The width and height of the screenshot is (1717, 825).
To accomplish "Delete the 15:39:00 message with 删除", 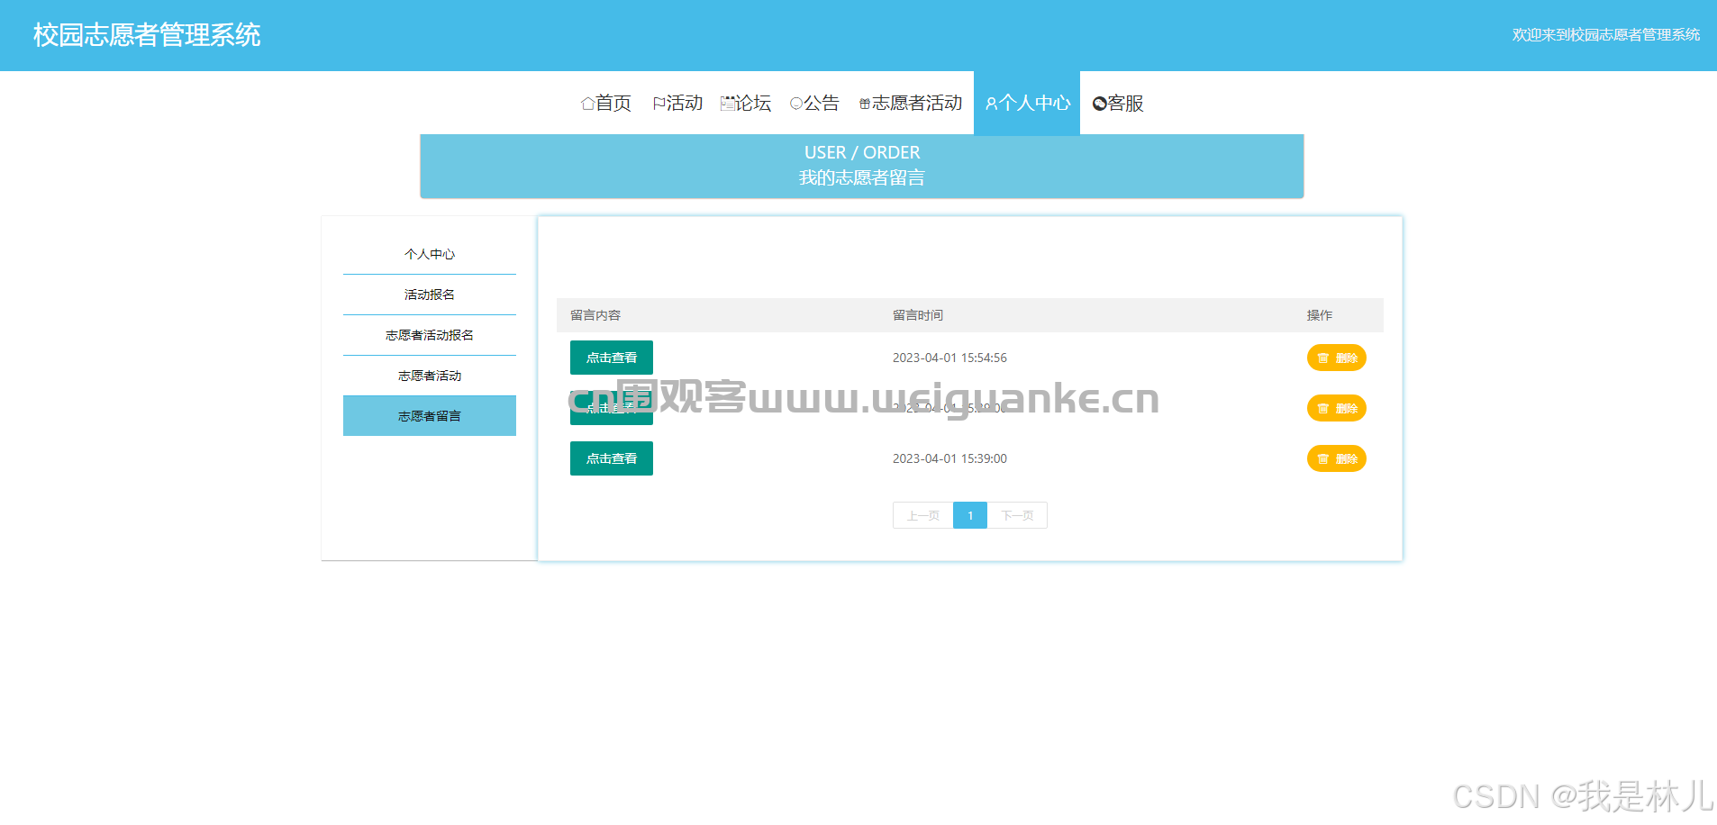I will click(1337, 458).
